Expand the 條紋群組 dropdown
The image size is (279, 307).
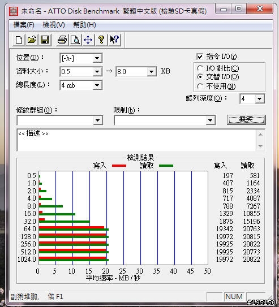(97, 120)
